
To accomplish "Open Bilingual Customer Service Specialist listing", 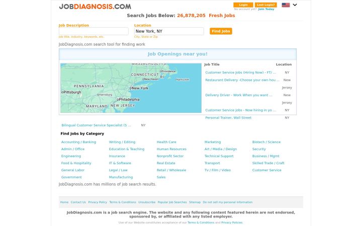I will coord(96,125).
